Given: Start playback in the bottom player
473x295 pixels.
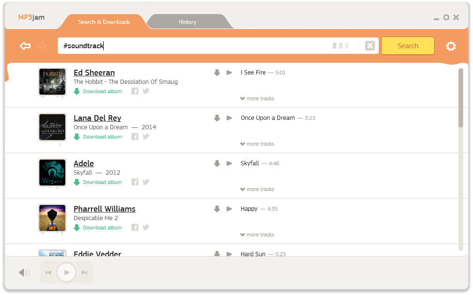Looking at the screenshot, I should tap(66, 273).
